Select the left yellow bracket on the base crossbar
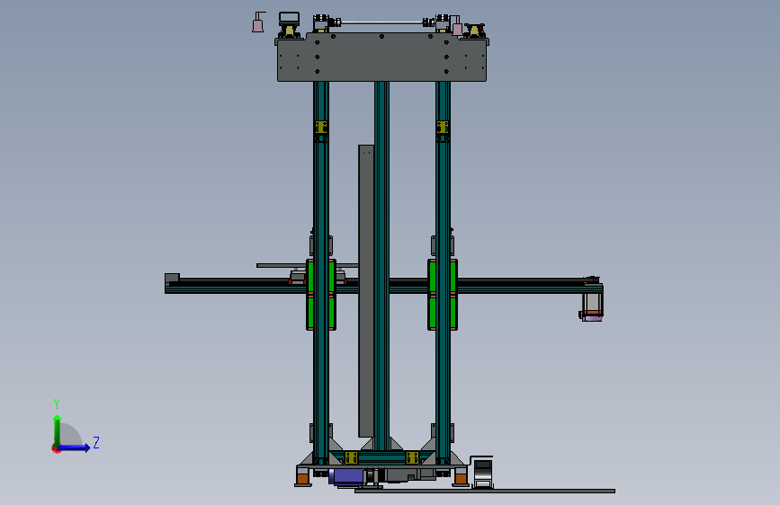The height and width of the screenshot is (505, 780). (351, 457)
